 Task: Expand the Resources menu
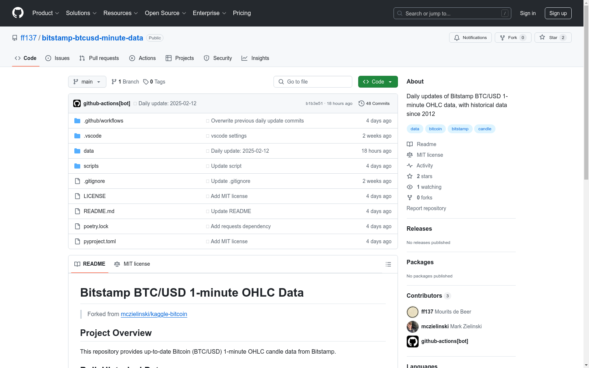[121, 13]
